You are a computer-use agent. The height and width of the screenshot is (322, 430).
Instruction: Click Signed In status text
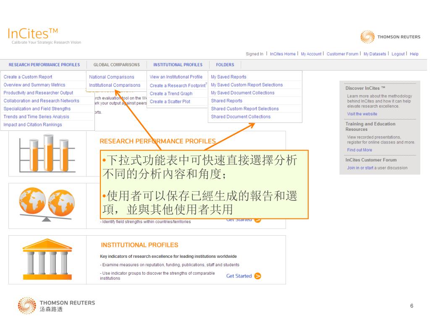pyautogui.click(x=254, y=54)
